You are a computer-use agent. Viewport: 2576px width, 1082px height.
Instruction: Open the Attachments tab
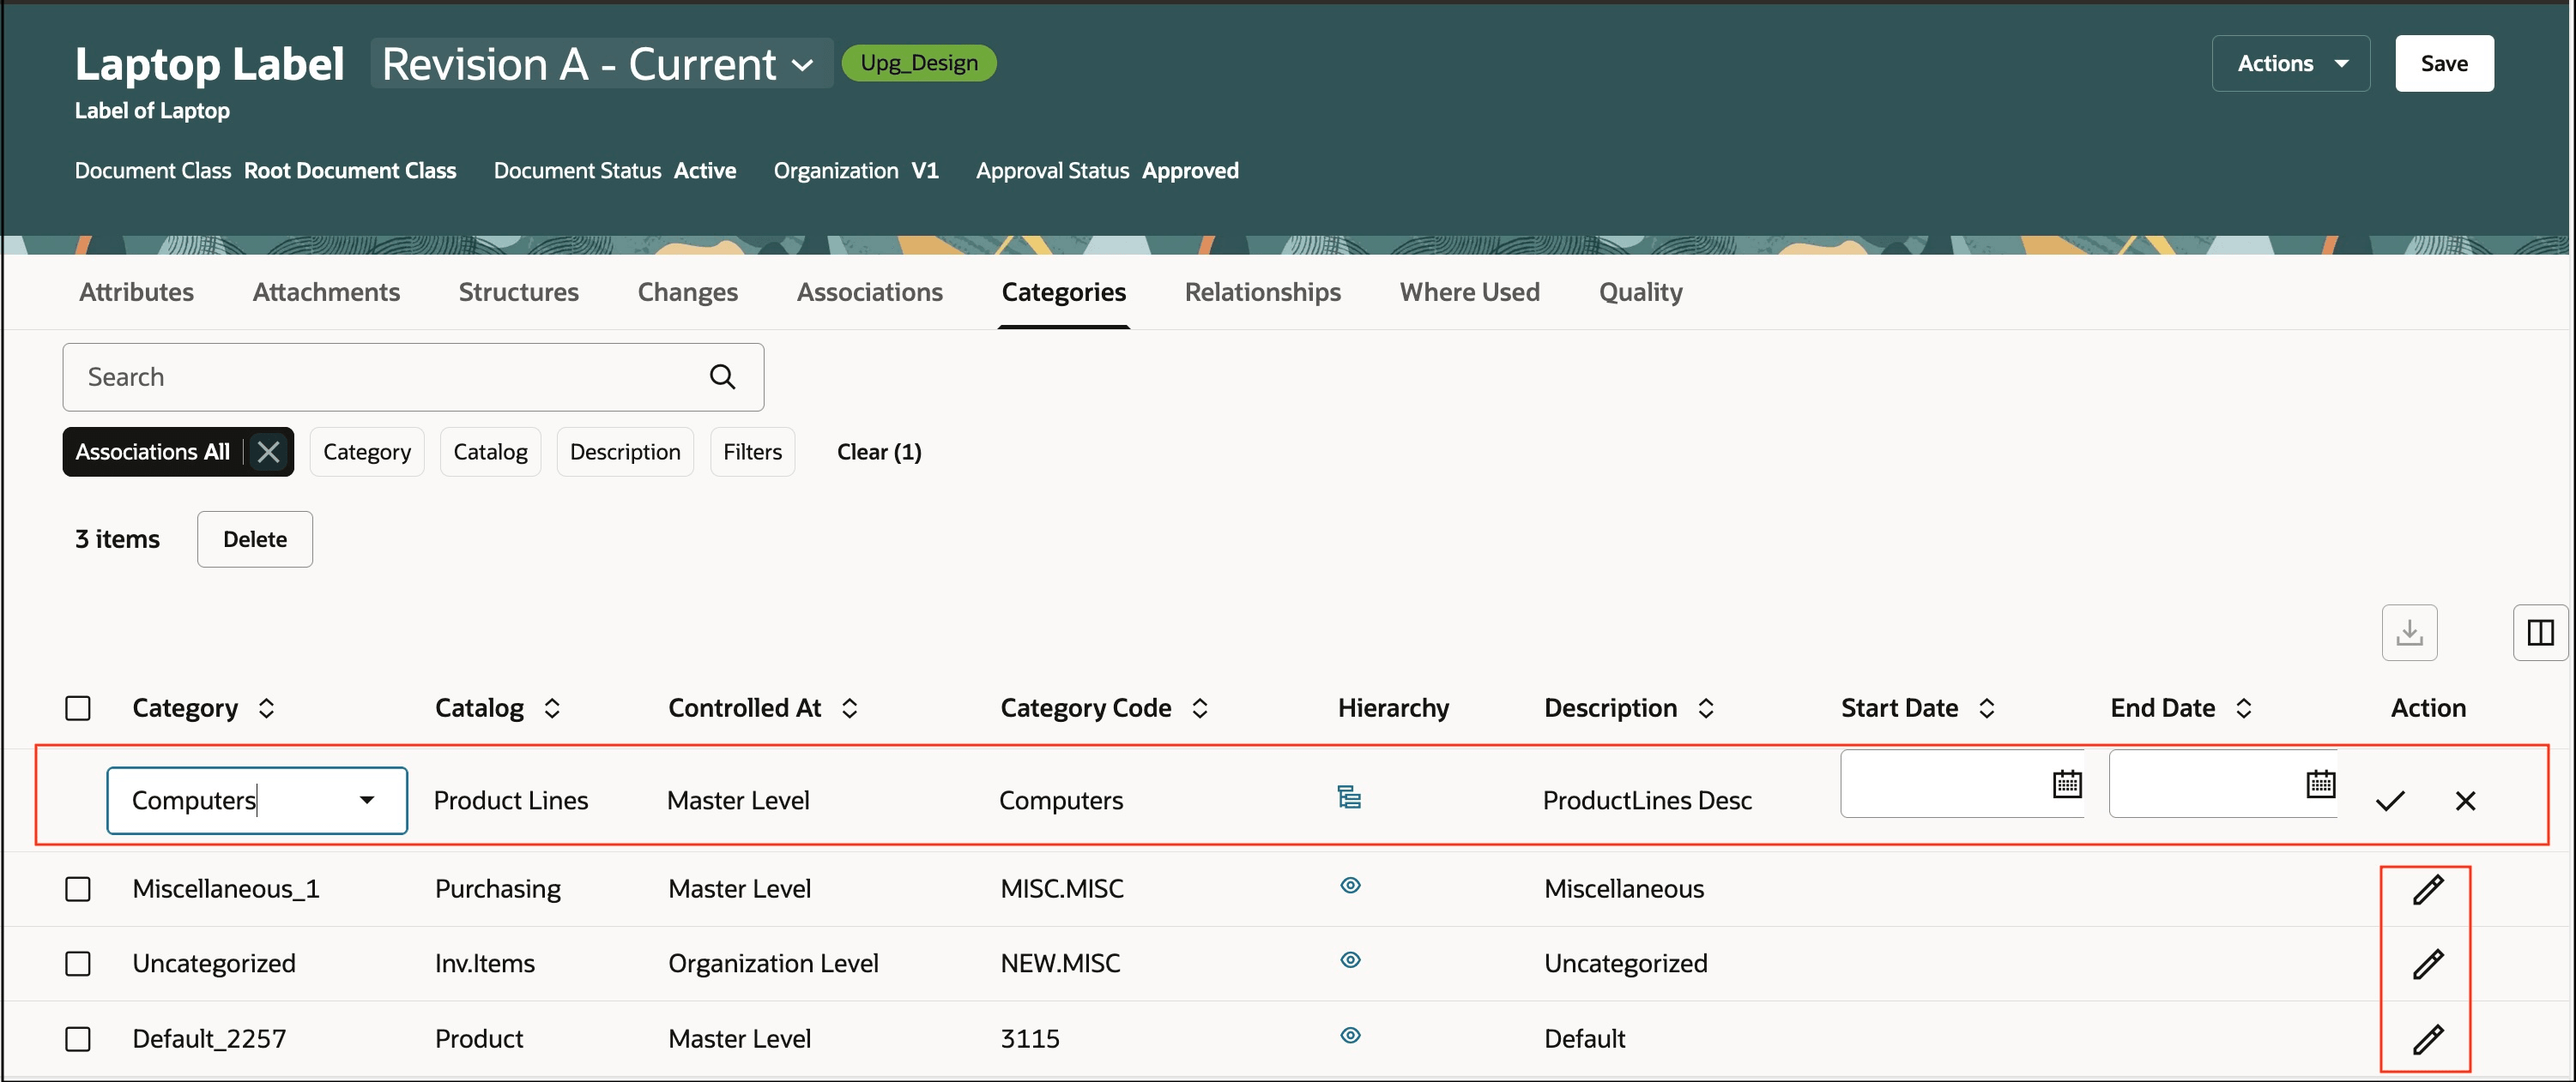point(326,292)
